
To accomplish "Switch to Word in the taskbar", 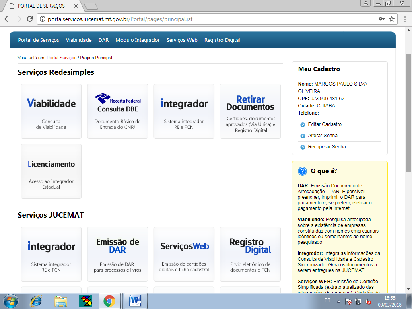I will click(x=136, y=301).
